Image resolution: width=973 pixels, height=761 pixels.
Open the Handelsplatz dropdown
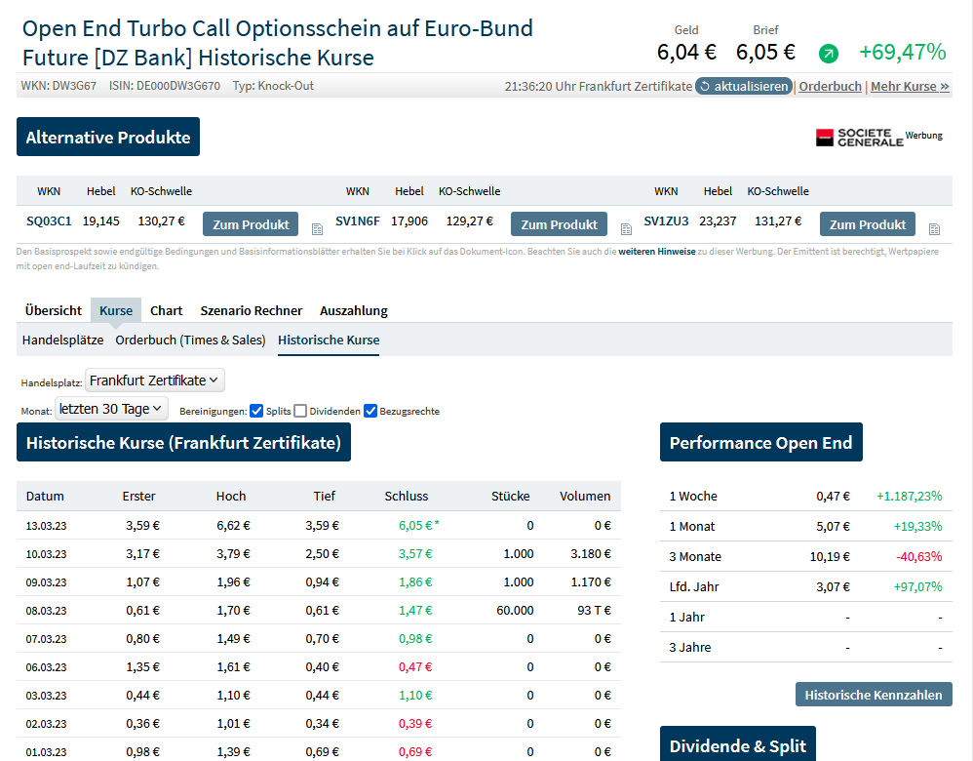tap(155, 380)
